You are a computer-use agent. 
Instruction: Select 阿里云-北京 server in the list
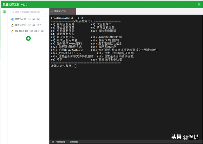click(27, 19)
